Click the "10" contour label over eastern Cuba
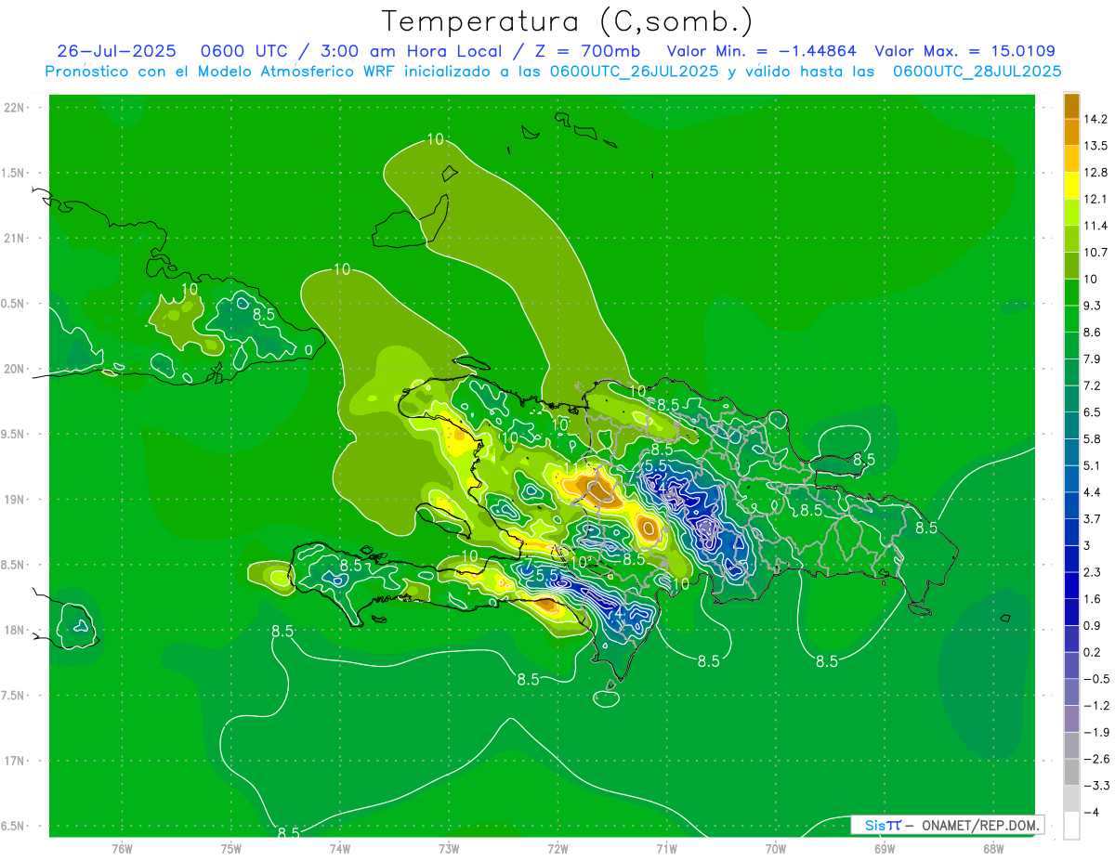Viewport: 1115px width, 861px height. 190,289
